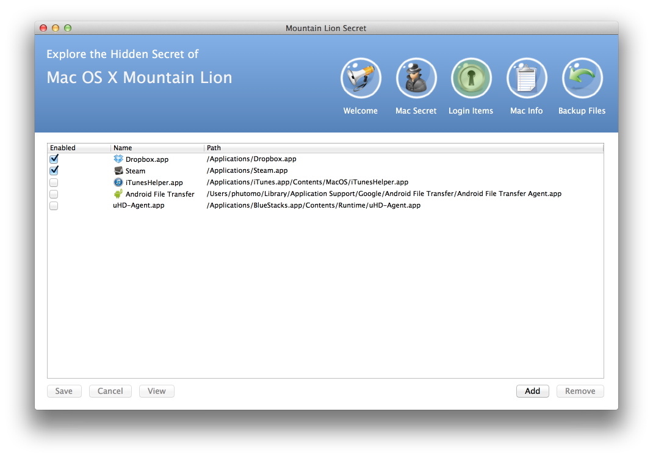
Task: Click the Add button
Action: 533,391
